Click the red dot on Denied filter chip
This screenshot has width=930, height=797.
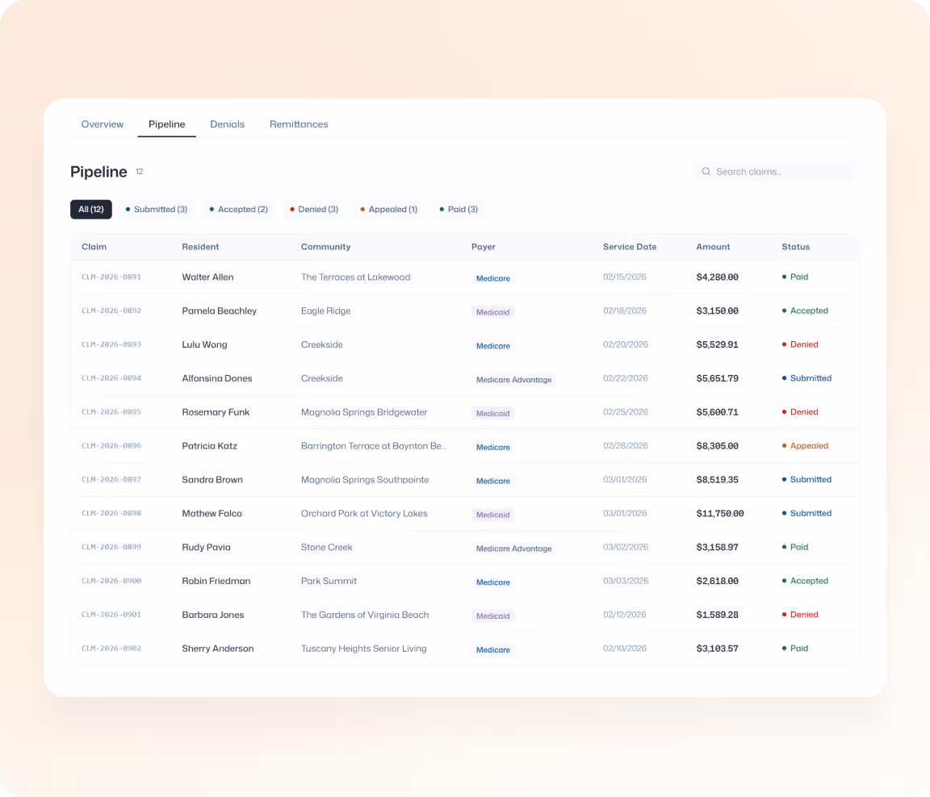coord(292,209)
